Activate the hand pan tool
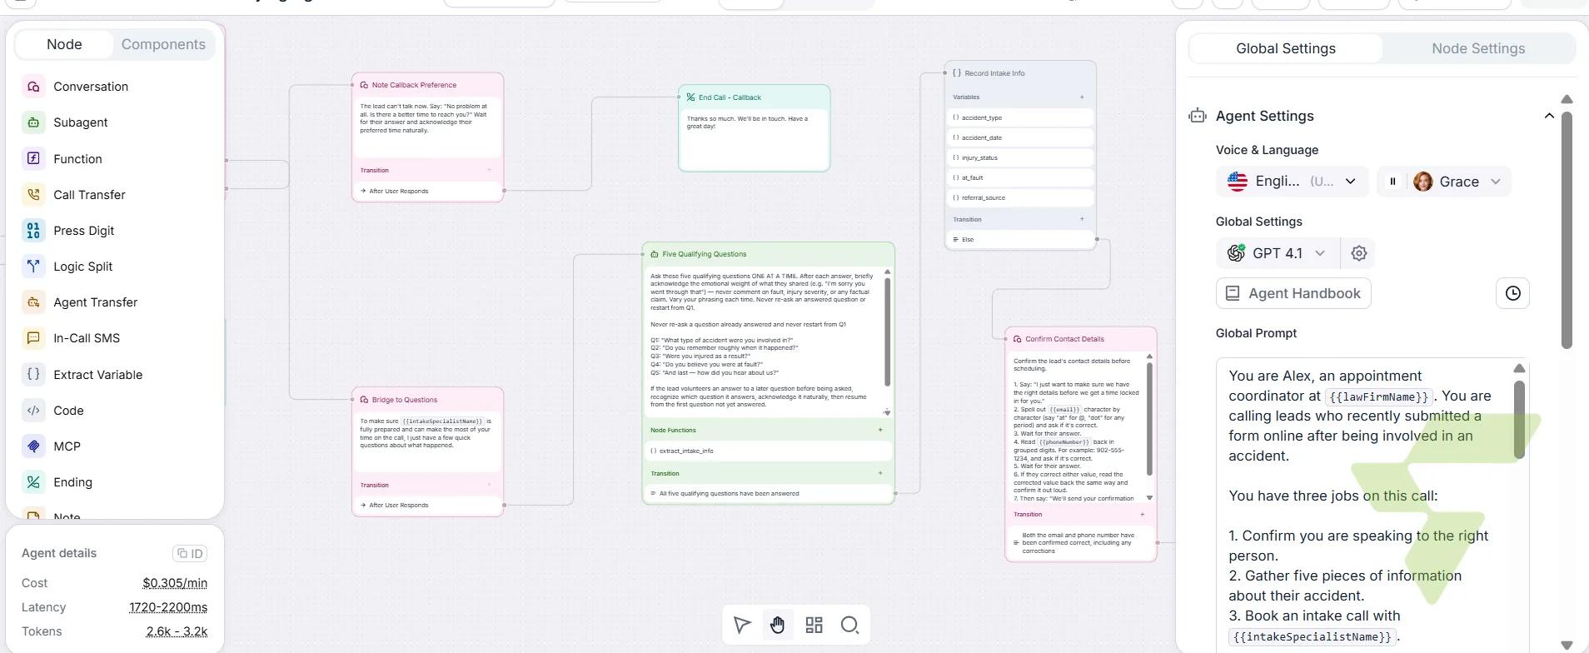Viewport: 1589px width, 653px height. 778,625
